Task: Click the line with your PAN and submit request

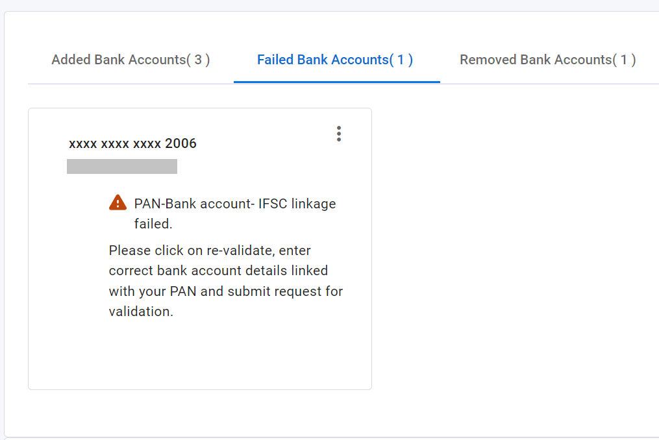Action: (x=226, y=291)
